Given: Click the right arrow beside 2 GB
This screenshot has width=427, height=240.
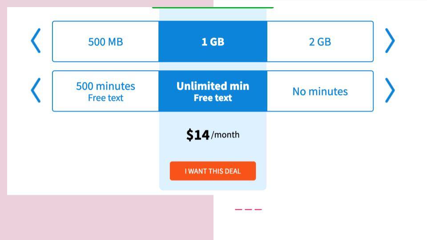Looking at the screenshot, I should (390, 41).
